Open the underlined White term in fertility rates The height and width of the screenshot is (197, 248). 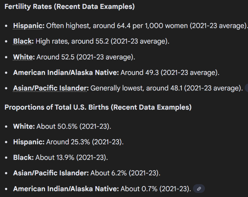(x=24, y=57)
